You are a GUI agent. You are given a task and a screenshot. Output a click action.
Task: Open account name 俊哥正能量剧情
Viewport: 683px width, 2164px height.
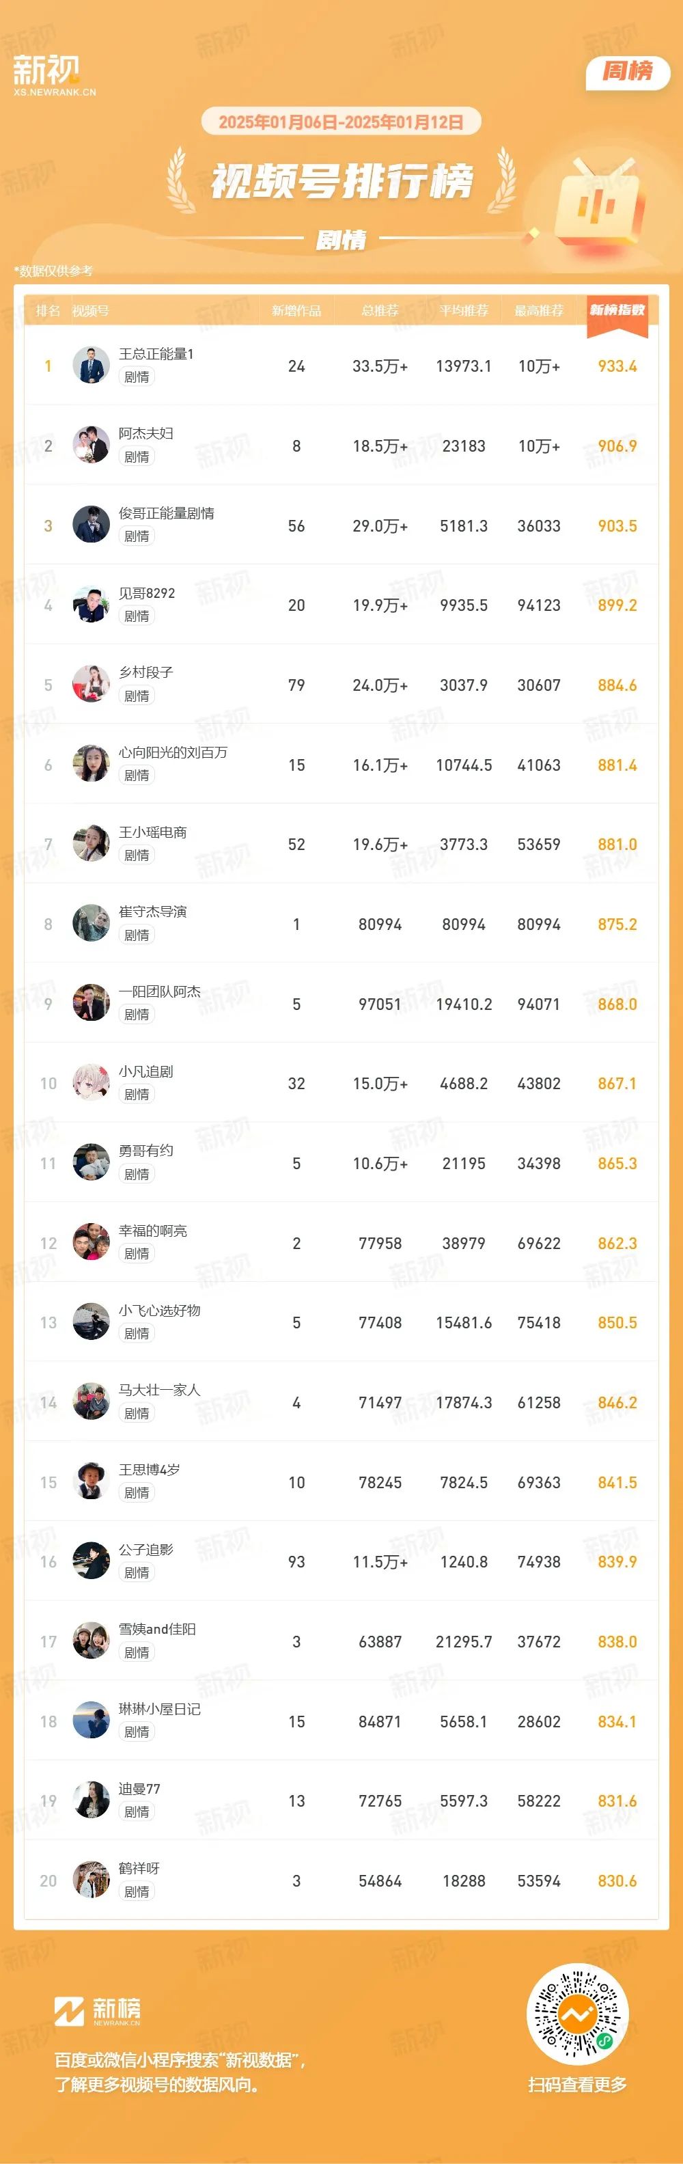point(167,512)
